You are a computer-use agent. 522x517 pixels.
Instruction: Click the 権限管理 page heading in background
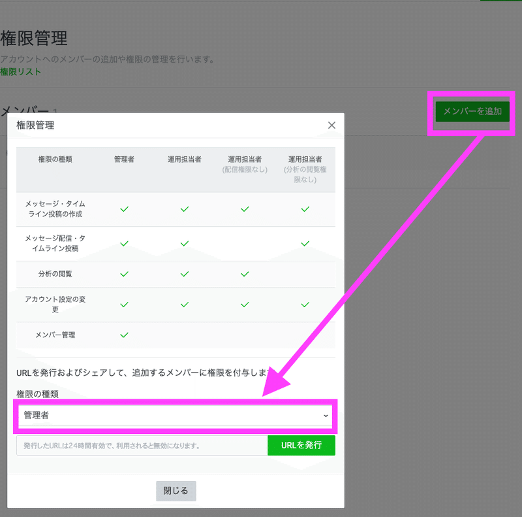[34, 38]
